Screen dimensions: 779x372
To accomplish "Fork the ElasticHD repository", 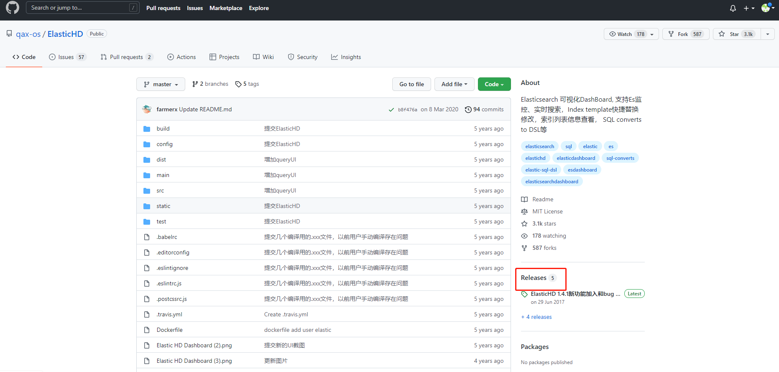I will pos(686,34).
